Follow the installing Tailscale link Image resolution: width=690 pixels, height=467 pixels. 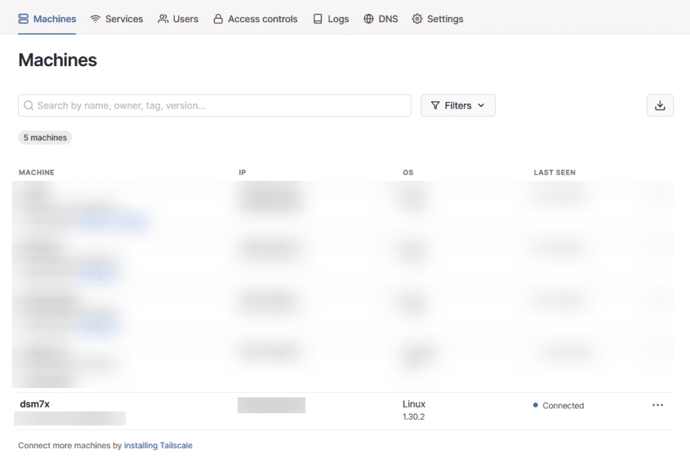(158, 445)
